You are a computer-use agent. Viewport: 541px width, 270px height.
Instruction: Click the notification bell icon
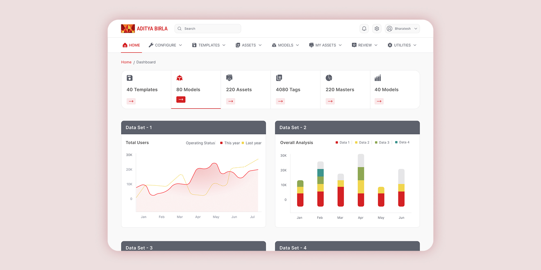[x=364, y=29]
